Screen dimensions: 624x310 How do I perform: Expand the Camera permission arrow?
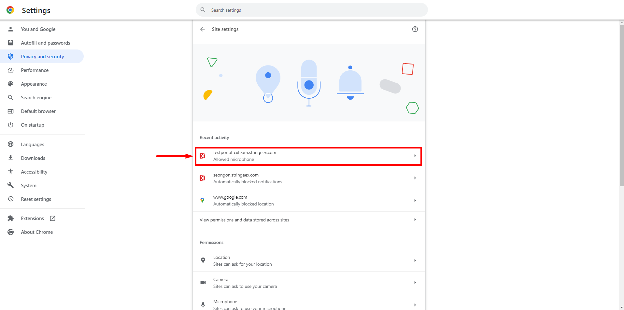tap(415, 283)
